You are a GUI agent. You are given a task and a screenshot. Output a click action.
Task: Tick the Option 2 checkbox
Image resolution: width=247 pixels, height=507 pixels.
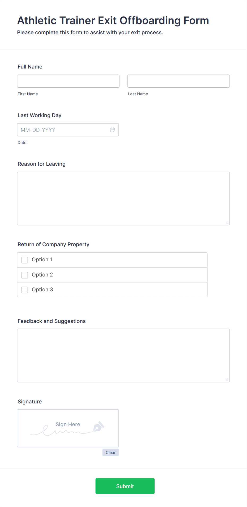tap(24, 275)
